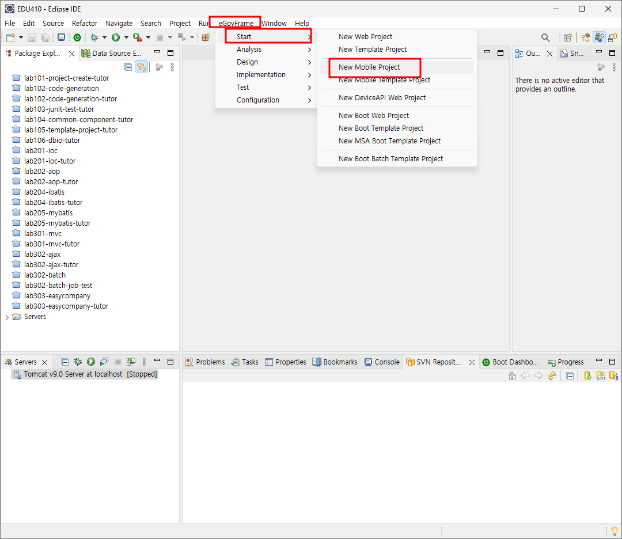Close the SVN Repositories tab
Image resolution: width=622 pixels, height=539 pixels.
472,362
